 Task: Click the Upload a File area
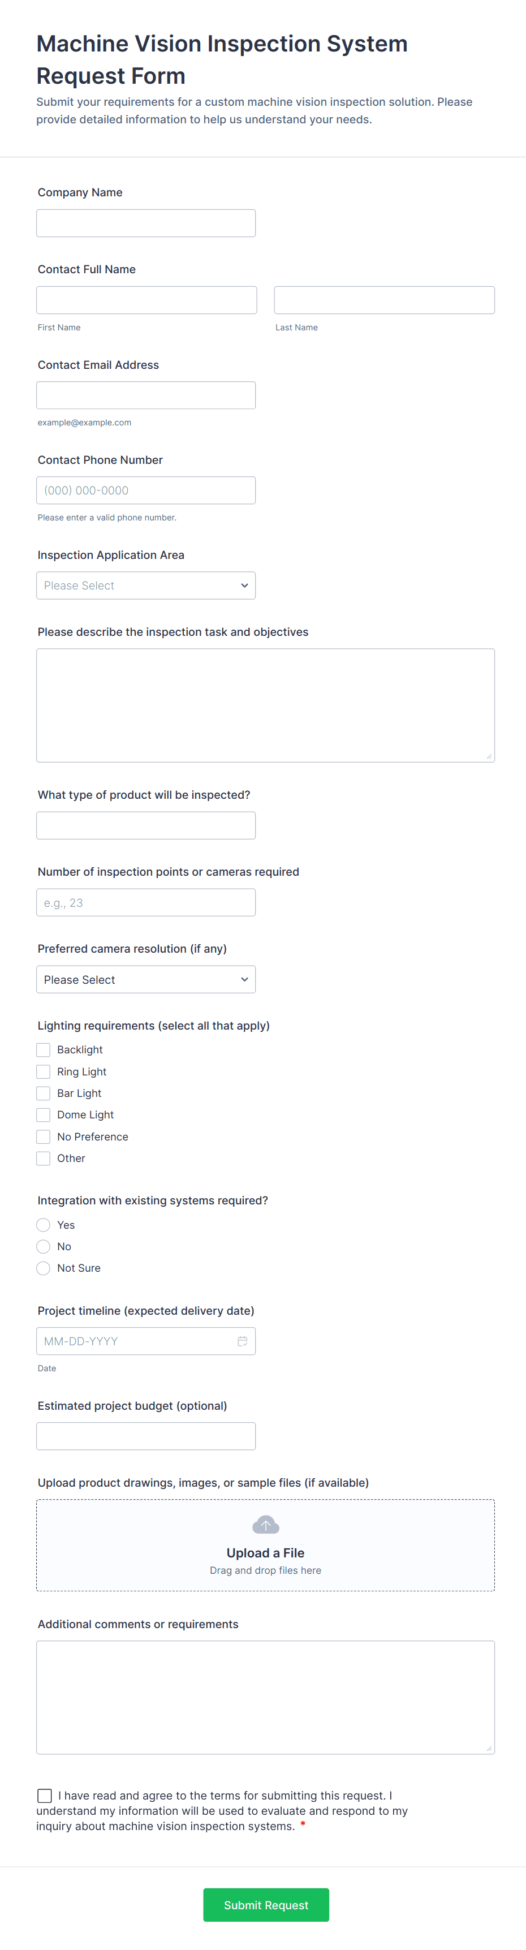pos(266,1552)
